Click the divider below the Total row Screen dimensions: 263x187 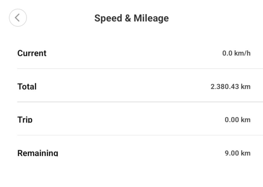click(140, 102)
